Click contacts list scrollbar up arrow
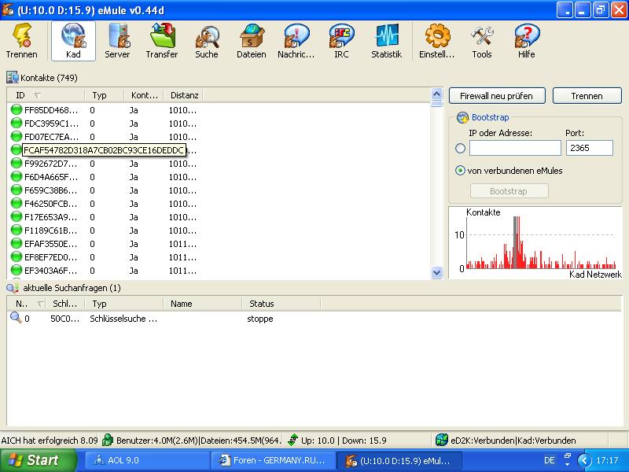Viewport: 629px width, 472px height. tap(436, 94)
